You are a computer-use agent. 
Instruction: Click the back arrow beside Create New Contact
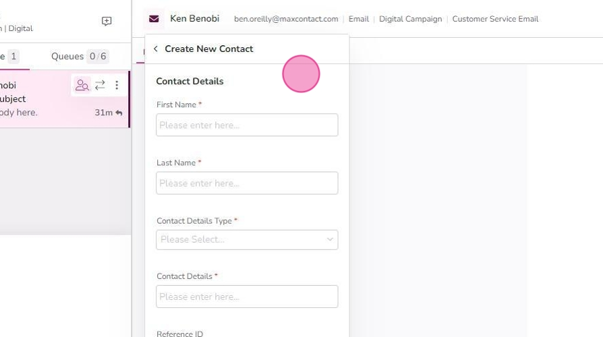155,49
